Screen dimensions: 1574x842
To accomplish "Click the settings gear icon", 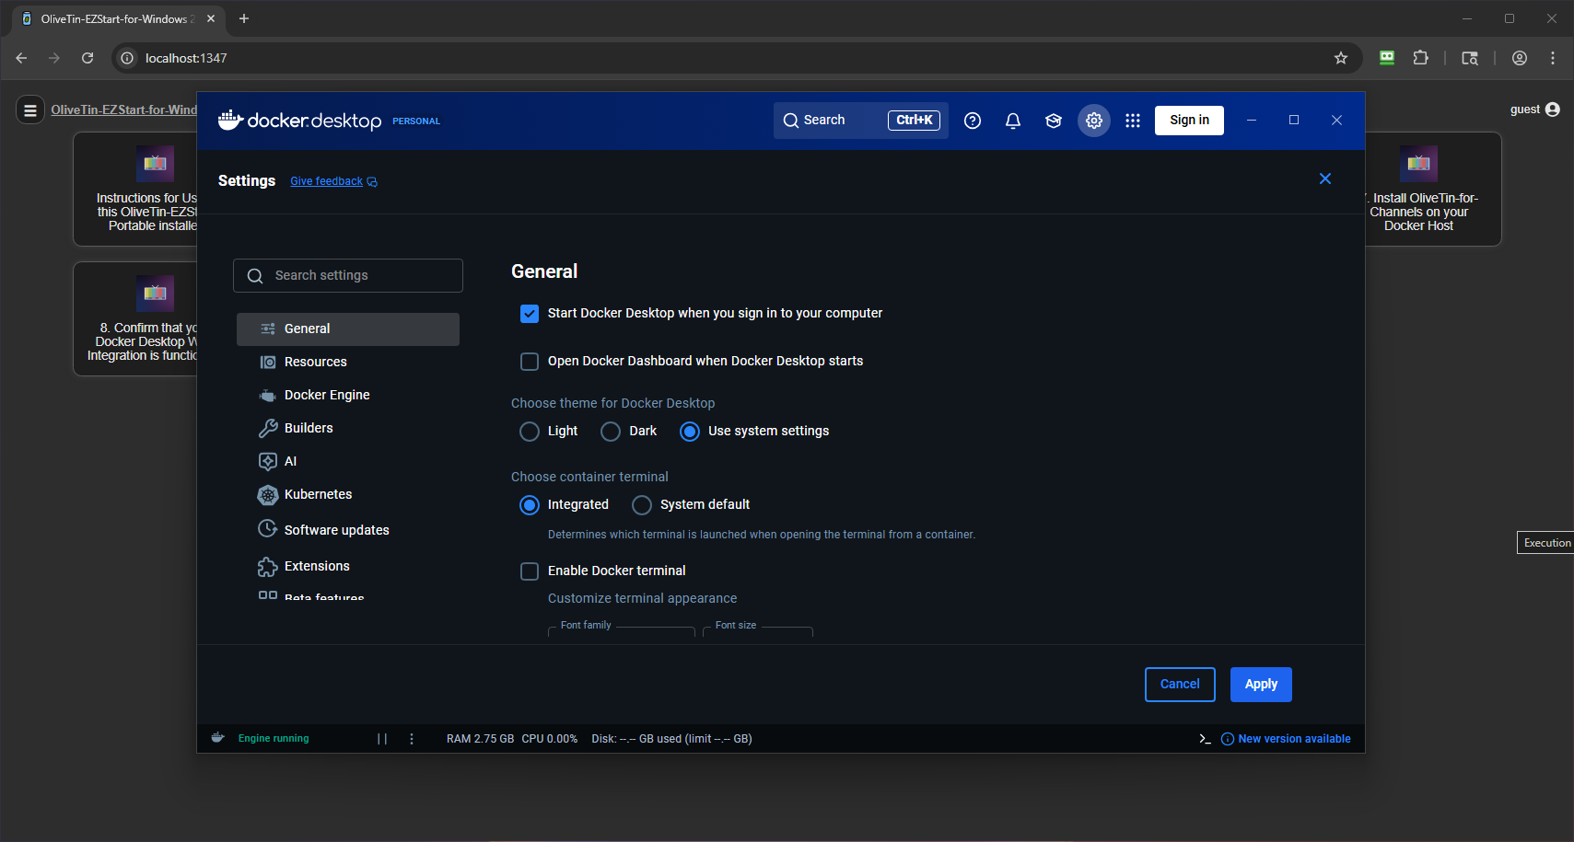I will pos(1093,121).
